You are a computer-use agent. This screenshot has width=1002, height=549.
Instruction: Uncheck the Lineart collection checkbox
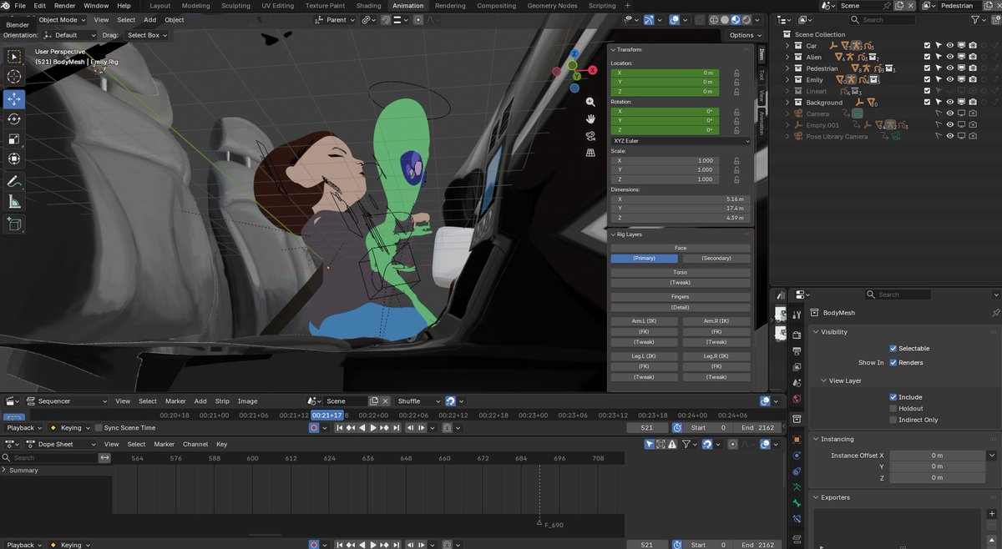pyautogui.click(x=927, y=91)
